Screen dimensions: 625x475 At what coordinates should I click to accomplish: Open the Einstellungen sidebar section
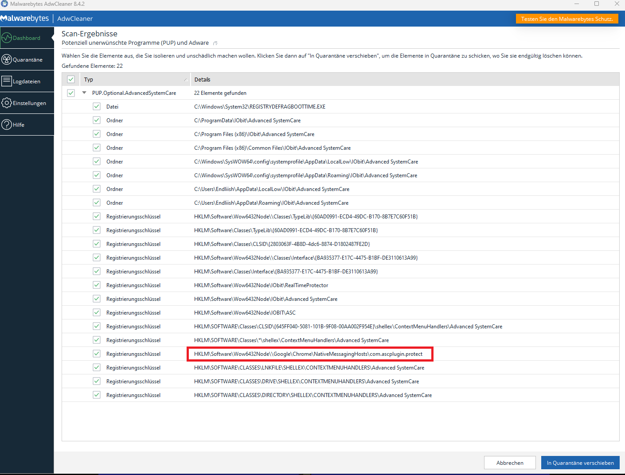(x=27, y=103)
